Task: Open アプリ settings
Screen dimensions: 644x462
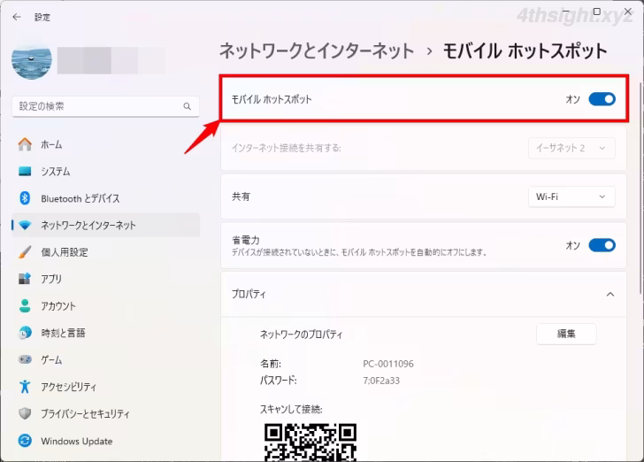Action: pyautogui.click(x=105, y=279)
